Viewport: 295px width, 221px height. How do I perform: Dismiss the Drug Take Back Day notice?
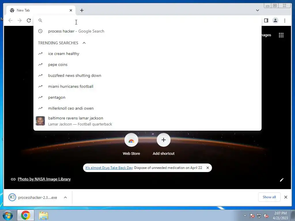pyautogui.click(x=207, y=168)
